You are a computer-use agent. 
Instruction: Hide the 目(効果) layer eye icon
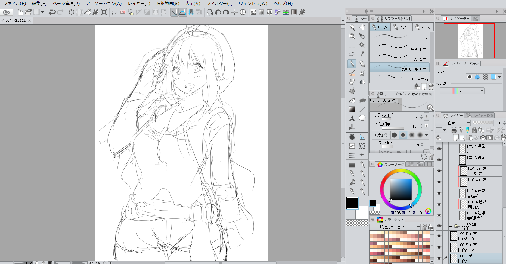[x=439, y=171]
